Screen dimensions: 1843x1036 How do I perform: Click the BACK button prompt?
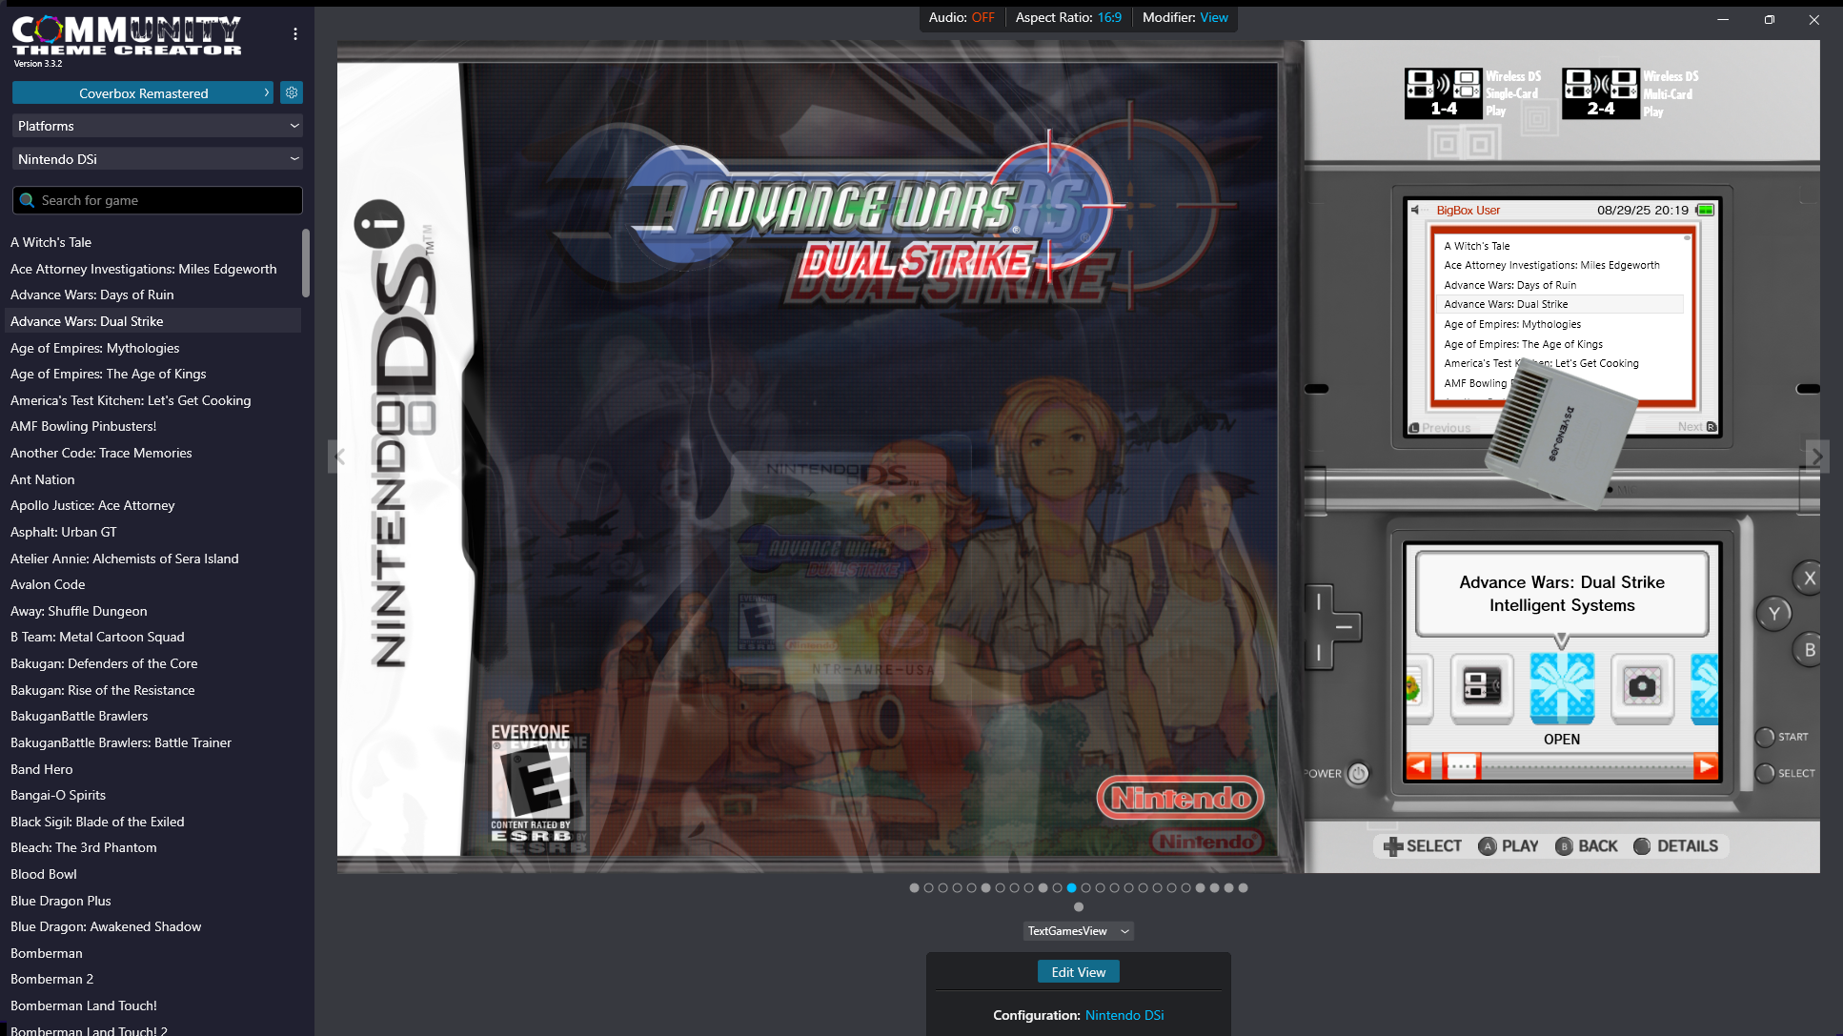tap(1587, 846)
